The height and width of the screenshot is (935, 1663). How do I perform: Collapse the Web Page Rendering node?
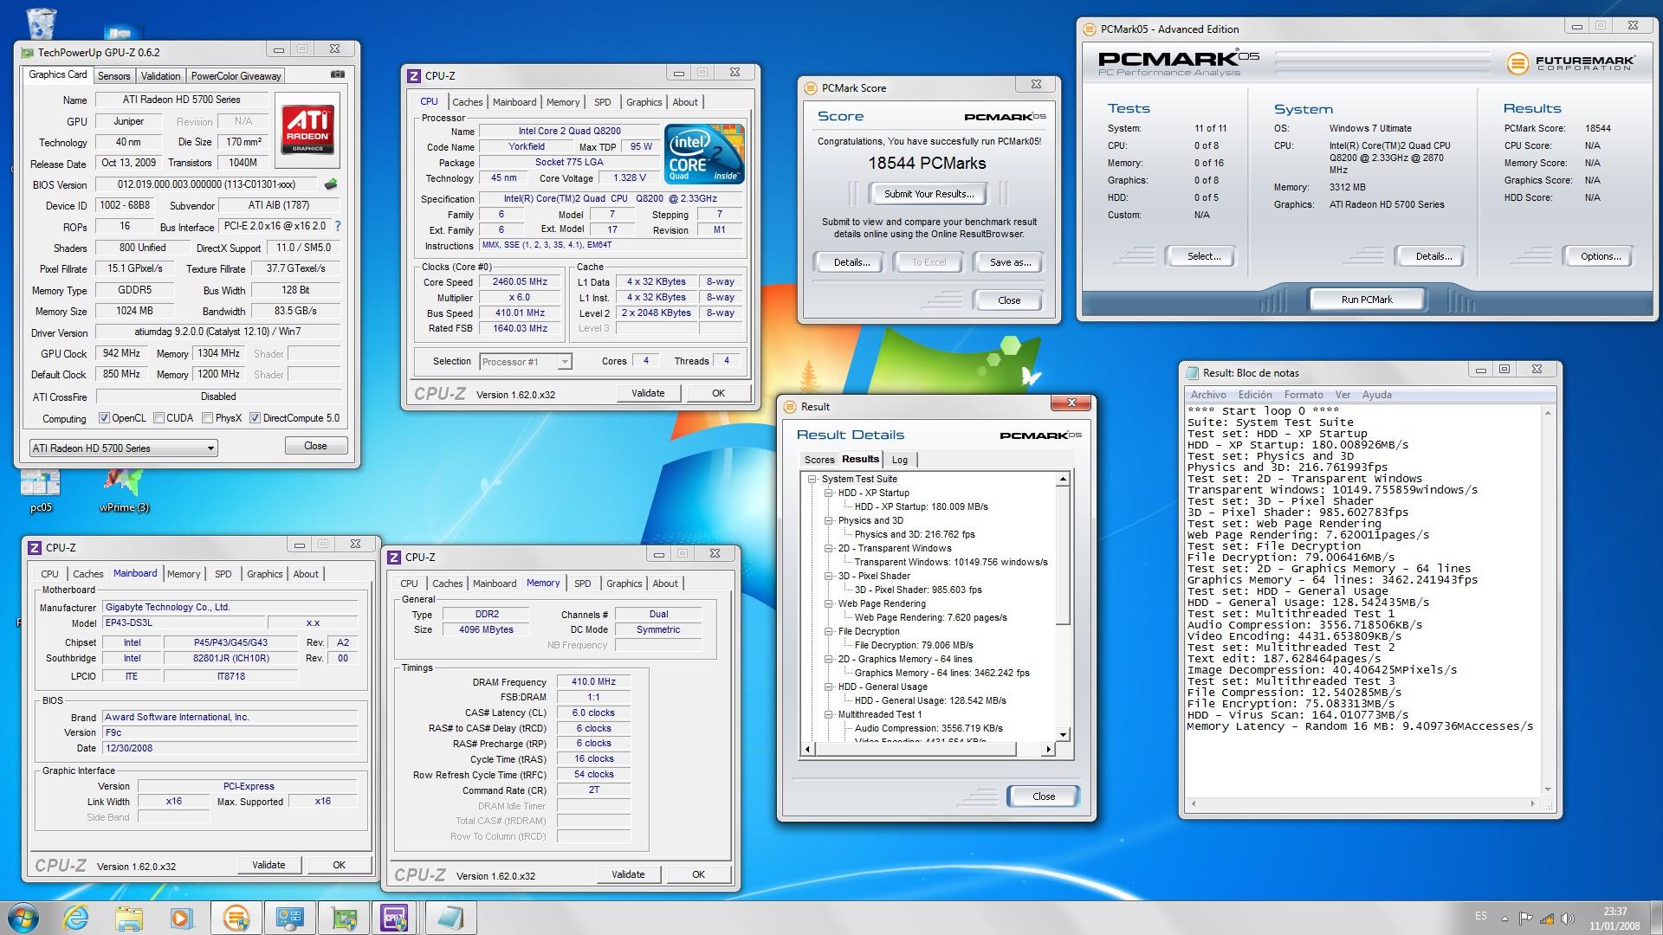[829, 603]
